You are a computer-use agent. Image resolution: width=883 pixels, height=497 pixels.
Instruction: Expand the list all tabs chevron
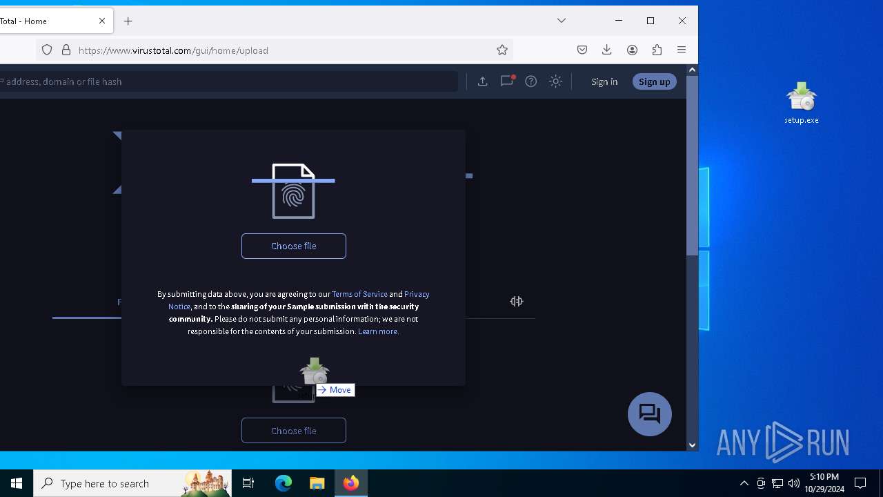562,21
